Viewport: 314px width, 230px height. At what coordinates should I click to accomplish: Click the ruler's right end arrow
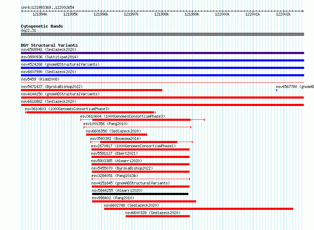[303, 11]
